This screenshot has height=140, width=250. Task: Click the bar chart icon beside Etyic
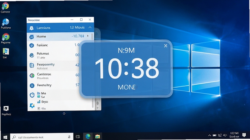pyautogui.click(x=39, y=102)
